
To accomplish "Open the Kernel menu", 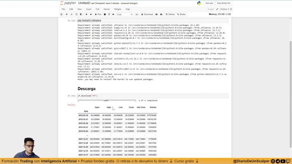I will [106, 9].
